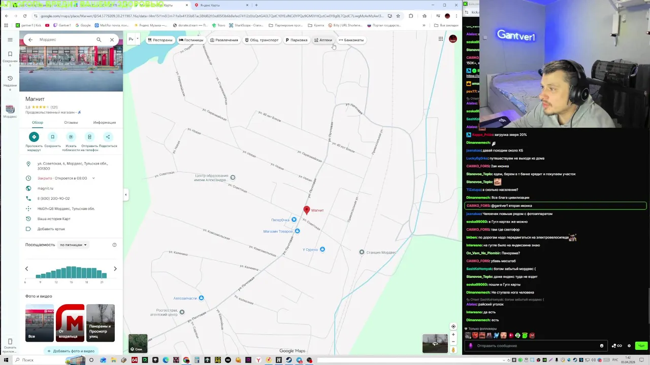The height and width of the screenshot is (365, 650).
Task: Select the Общ. транспорт category chip
Action: tap(262, 40)
